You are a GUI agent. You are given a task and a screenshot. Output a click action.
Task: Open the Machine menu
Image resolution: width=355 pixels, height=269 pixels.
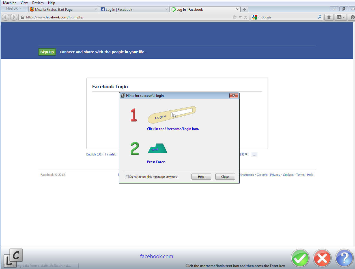(10, 3)
